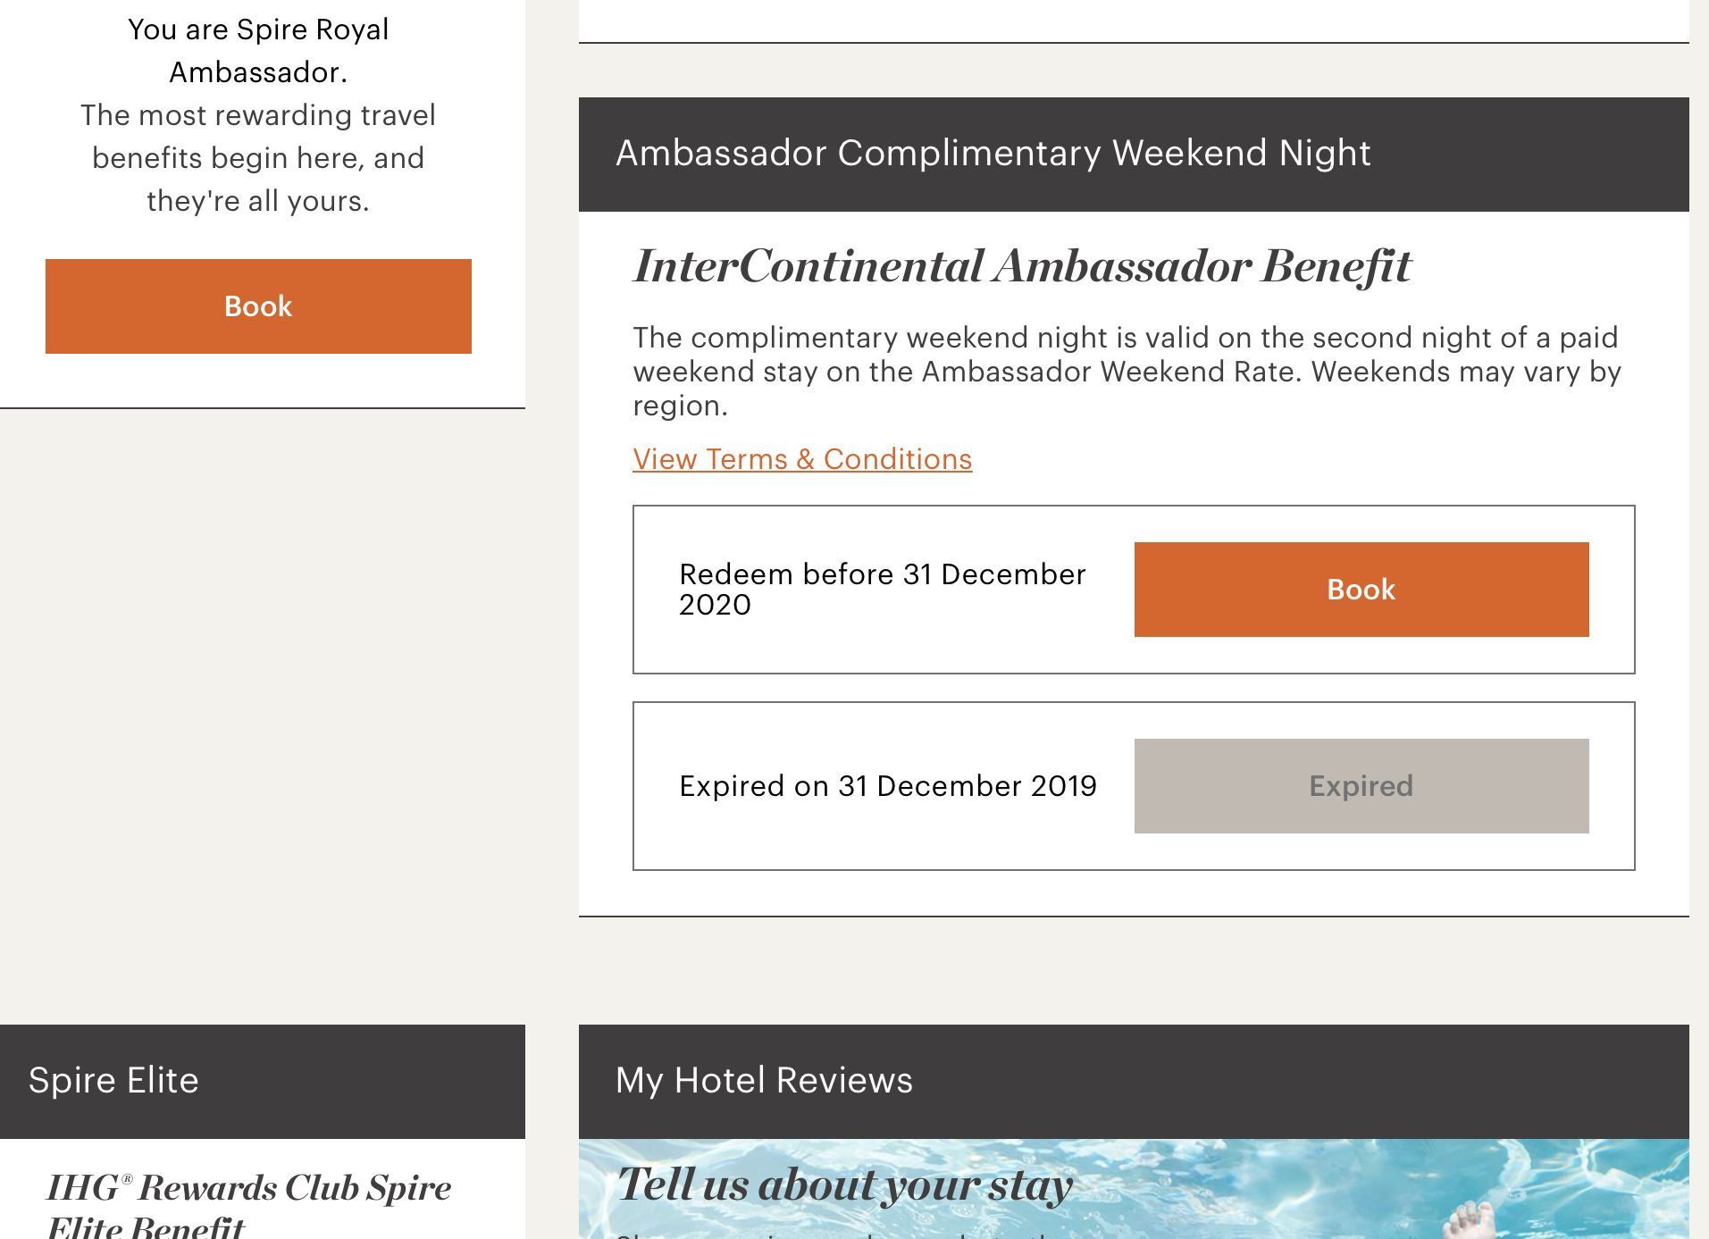
Task: Click the My Hotel Reviews section header
Action: 1134,1082
